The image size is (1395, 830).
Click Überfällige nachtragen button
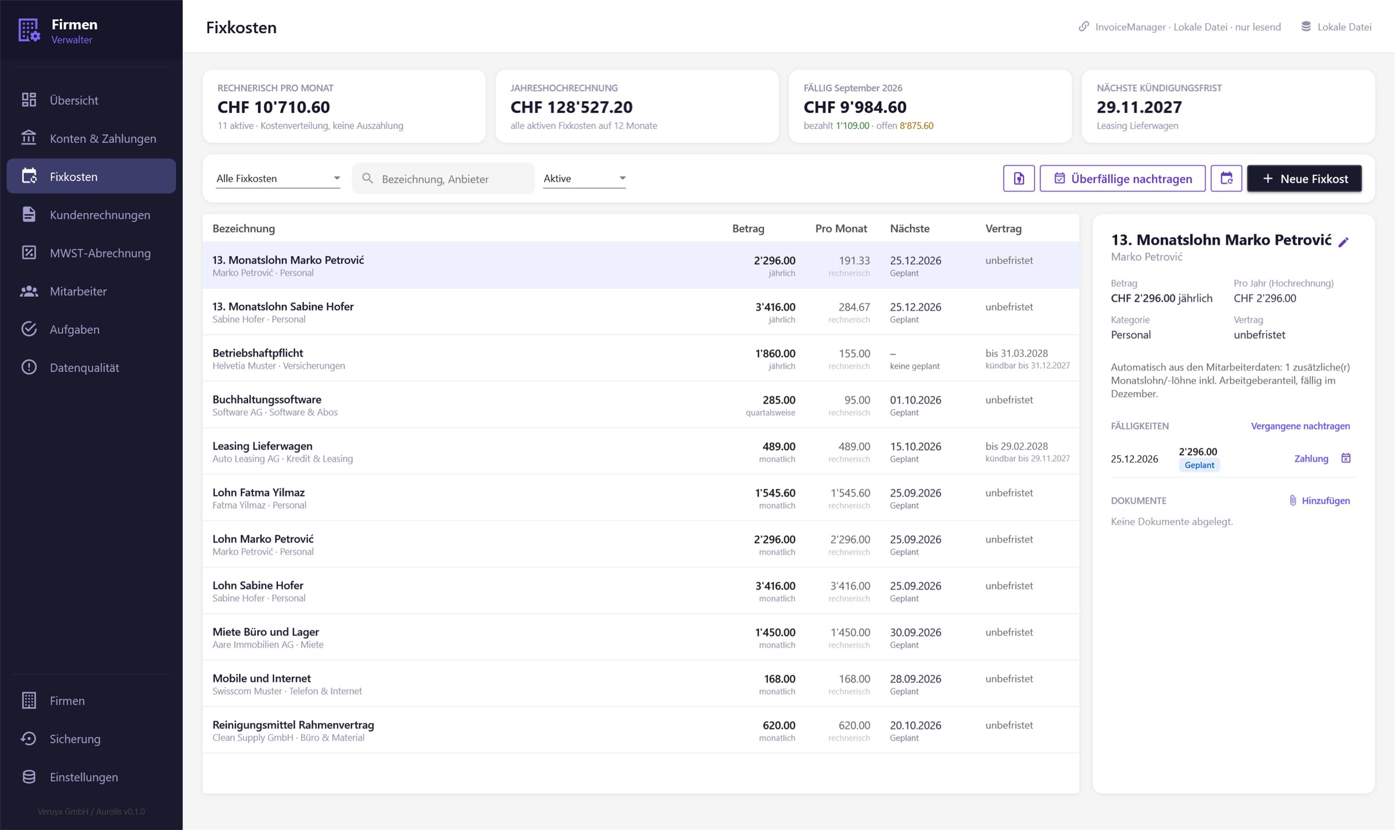coord(1122,178)
